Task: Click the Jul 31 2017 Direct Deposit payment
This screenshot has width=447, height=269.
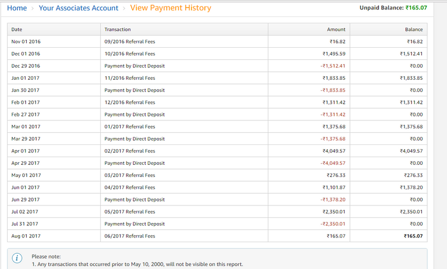Action: [x=134, y=224]
